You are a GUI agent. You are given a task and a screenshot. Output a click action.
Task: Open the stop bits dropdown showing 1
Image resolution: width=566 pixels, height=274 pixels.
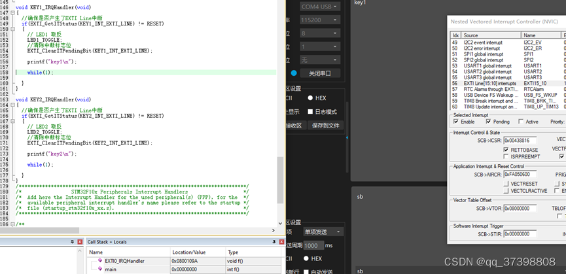(x=320, y=46)
